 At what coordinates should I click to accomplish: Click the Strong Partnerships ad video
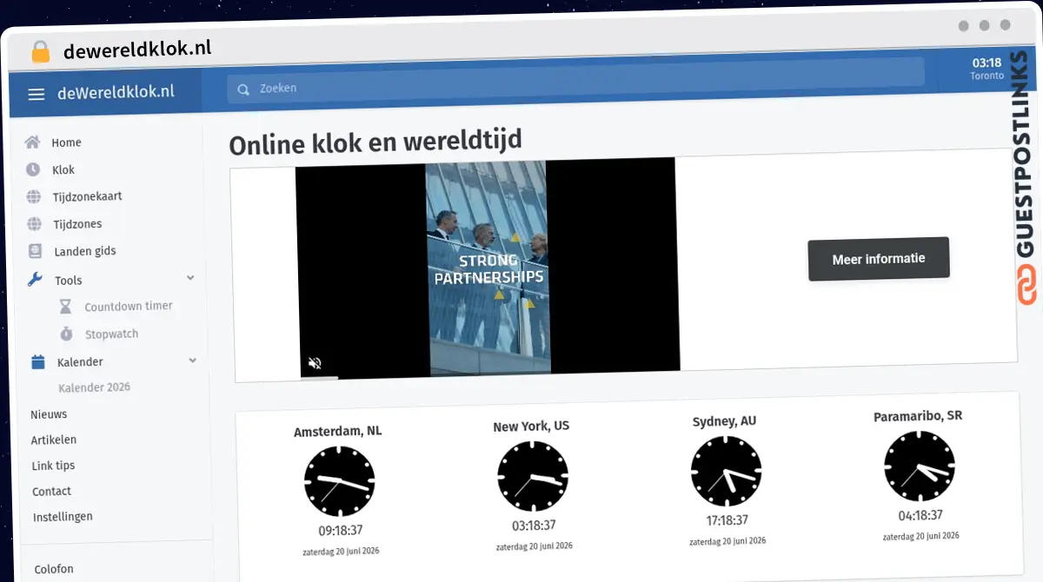488,267
